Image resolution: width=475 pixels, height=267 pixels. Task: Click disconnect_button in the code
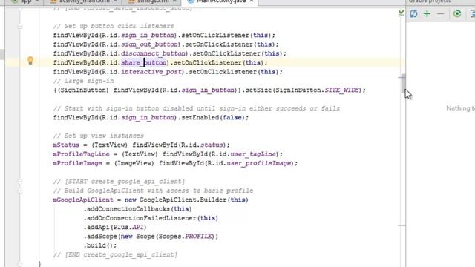(153, 53)
